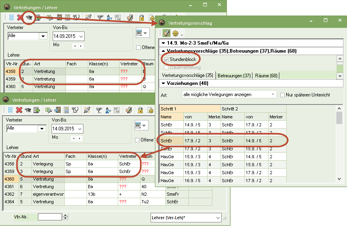Click Vtr-Nr. input field
Screen dimensions: 347x226
point(50,217)
